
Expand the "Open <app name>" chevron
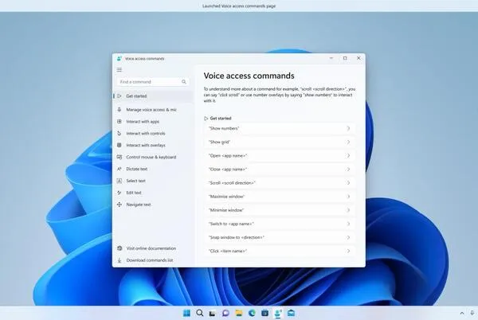[348, 155]
